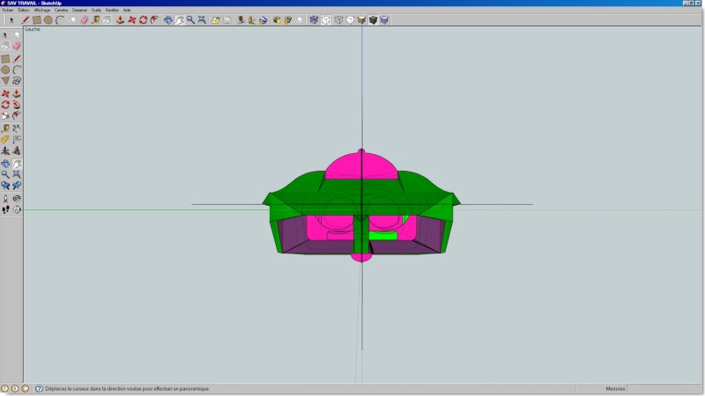
Task: Select the Position Camera tool
Action: pyautogui.click(x=5, y=199)
